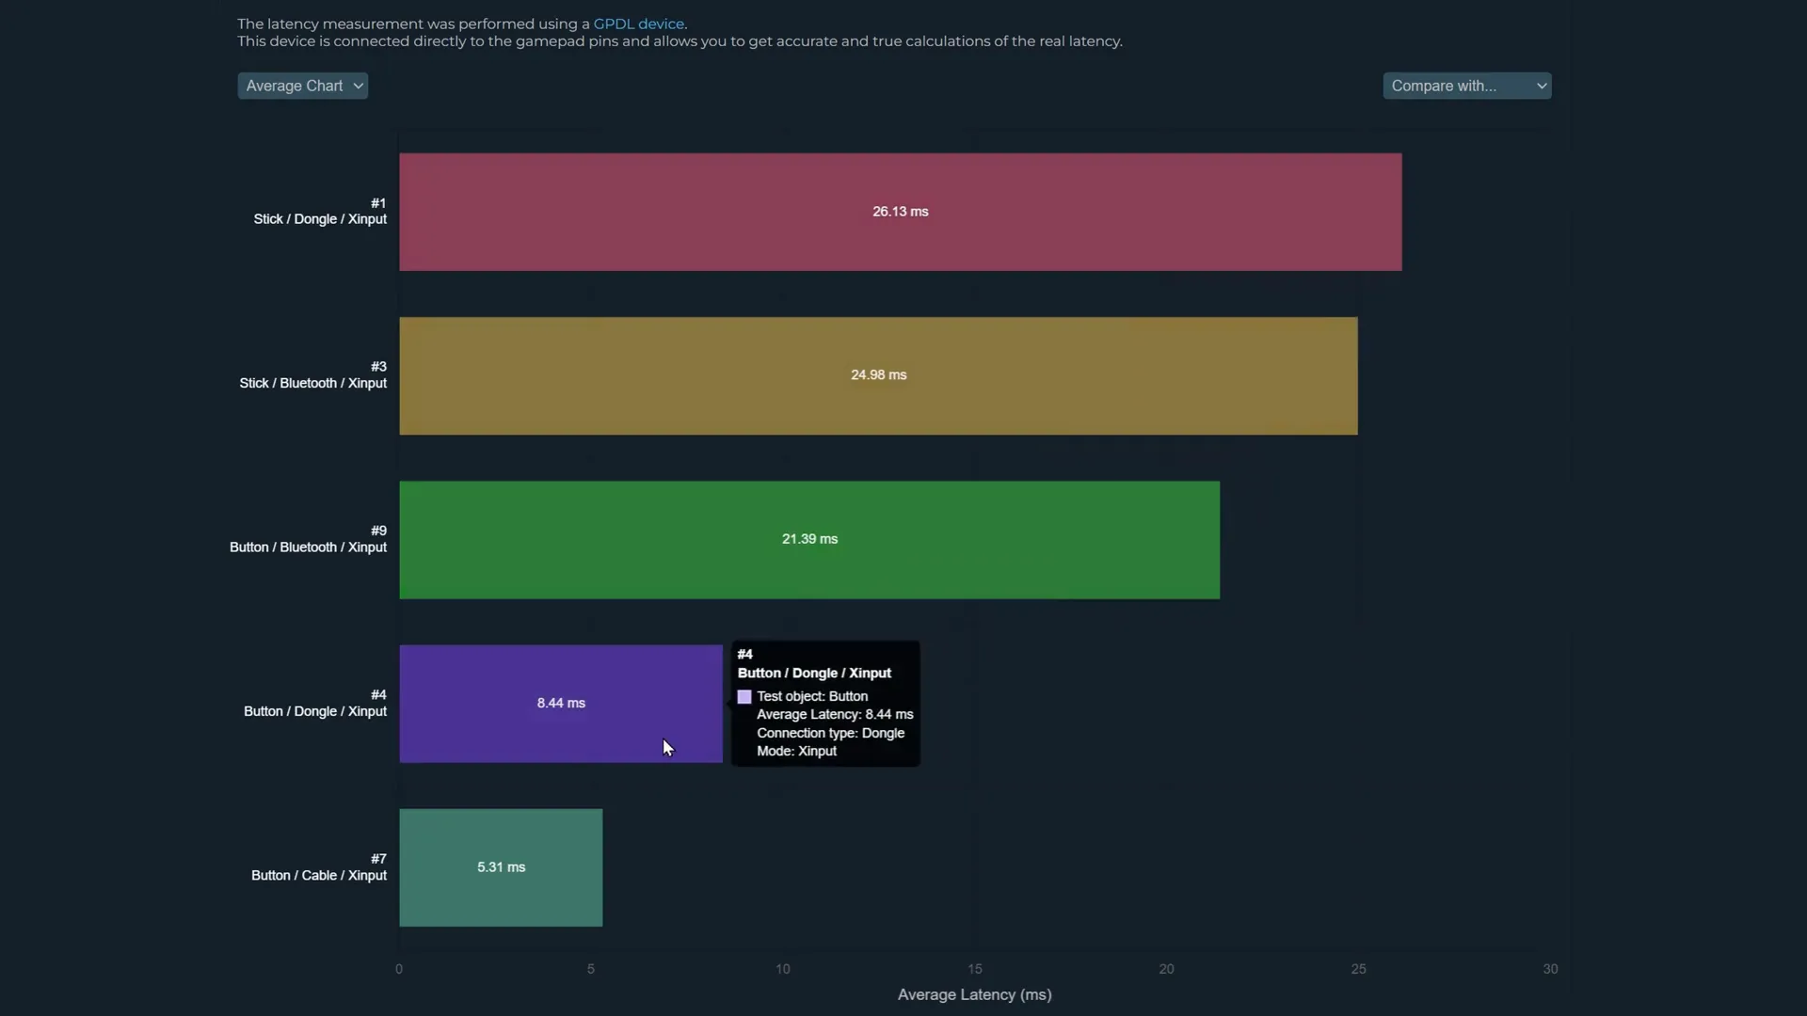The height and width of the screenshot is (1016, 1807).
Task: Click the chevron arrow on Compare with...
Action: [1541, 86]
